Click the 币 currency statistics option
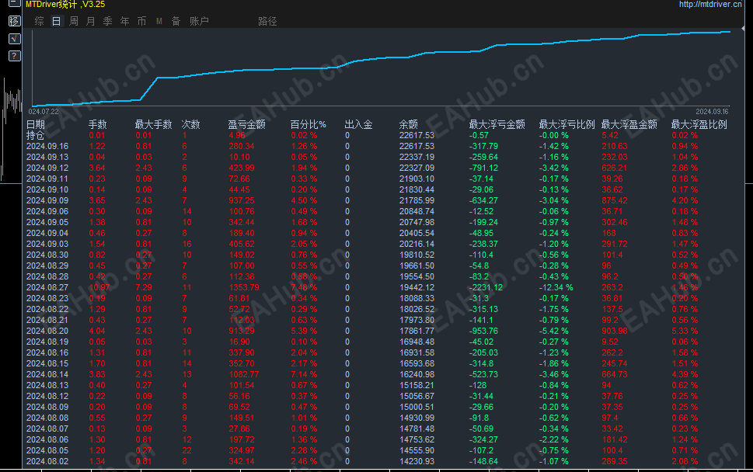Image resolution: width=753 pixels, height=472 pixels. tap(141, 22)
